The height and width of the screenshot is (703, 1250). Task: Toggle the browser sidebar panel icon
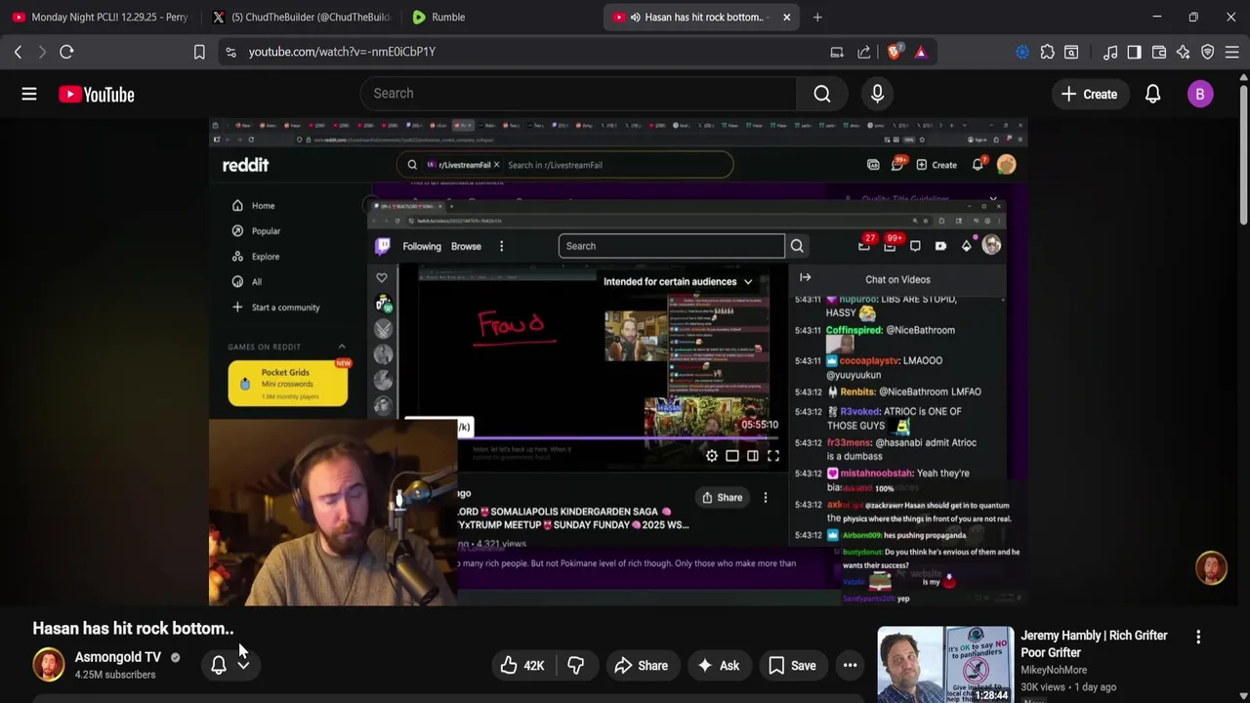click(1134, 52)
